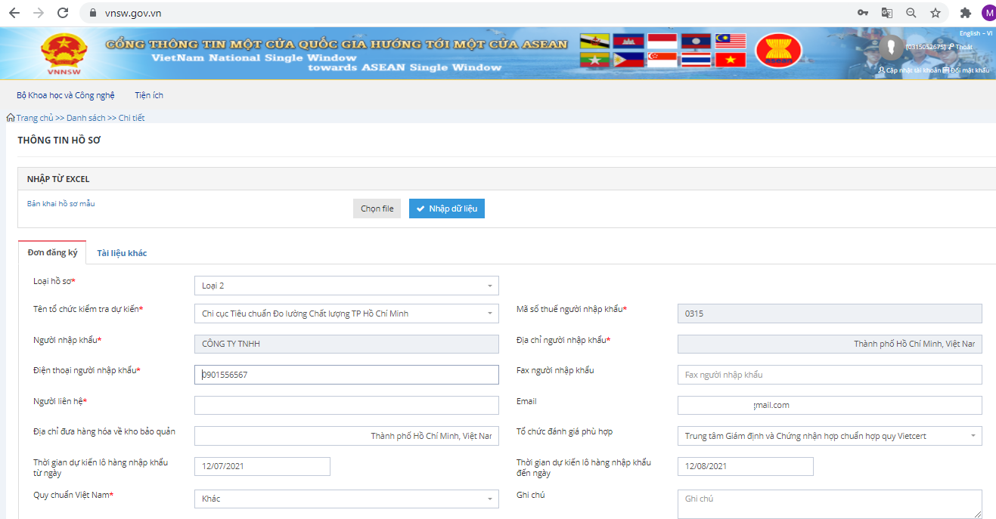Click Chọn file to upload Excel
Viewport: 996px width, 519px height.
(377, 209)
